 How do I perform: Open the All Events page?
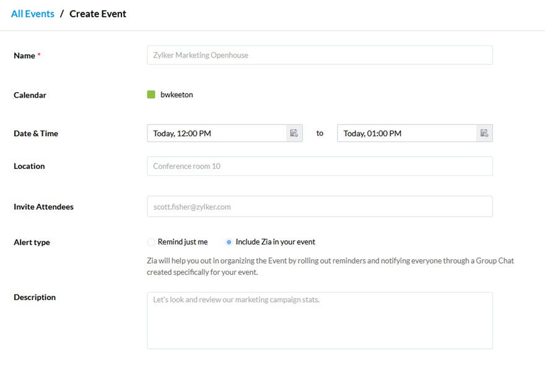32,13
